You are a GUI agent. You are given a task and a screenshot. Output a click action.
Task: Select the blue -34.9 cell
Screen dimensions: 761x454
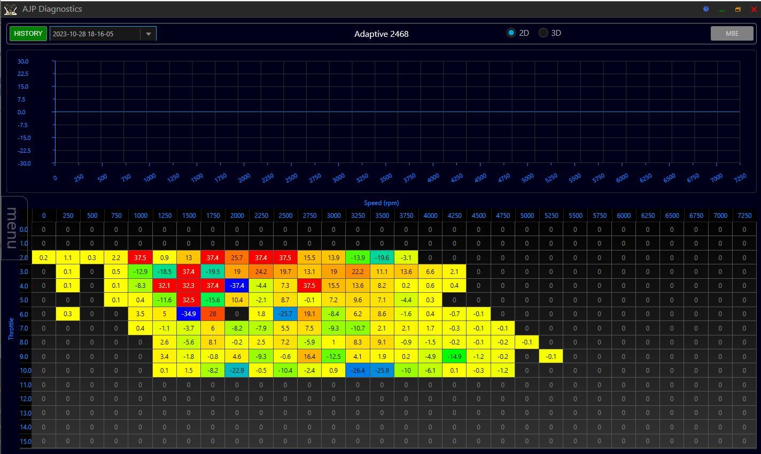[188, 314]
